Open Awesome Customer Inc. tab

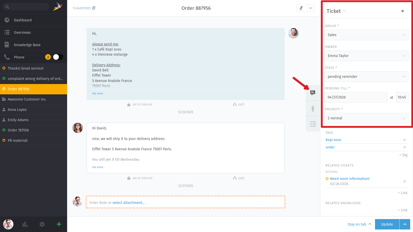[34, 99]
